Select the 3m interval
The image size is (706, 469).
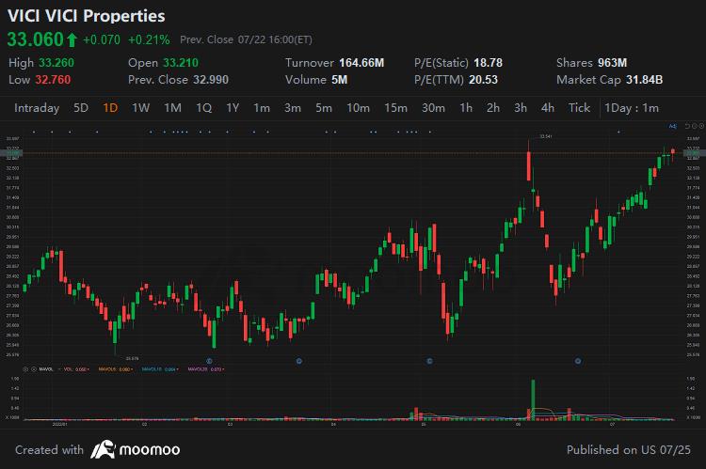pyautogui.click(x=293, y=108)
